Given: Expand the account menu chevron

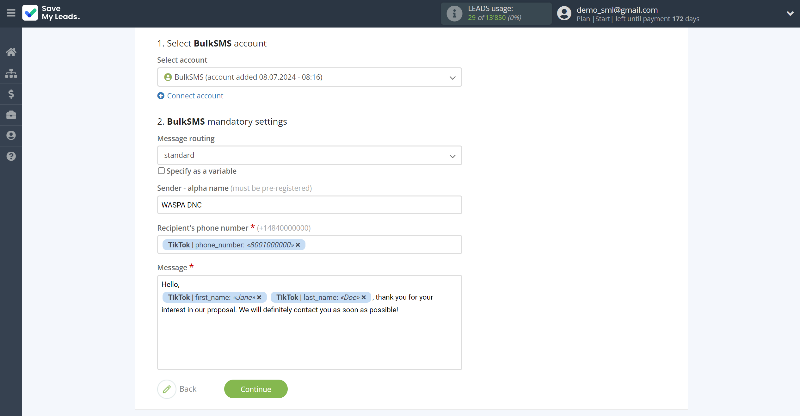Looking at the screenshot, I should click(790, 13).
